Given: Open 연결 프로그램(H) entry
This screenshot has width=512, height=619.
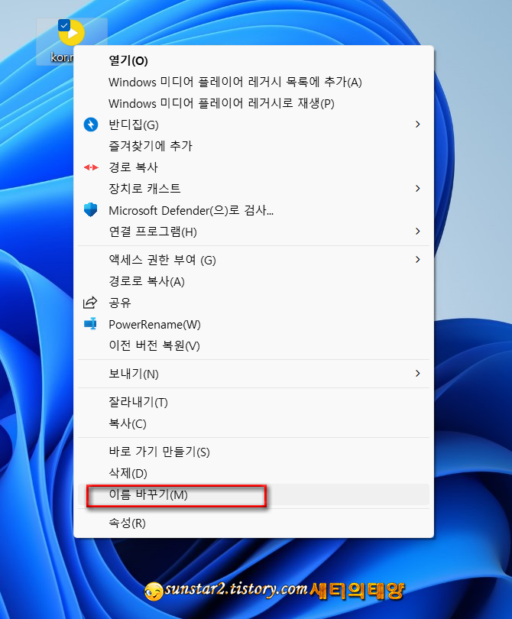Looking at the screenshot, I should [x=254, y=232].
